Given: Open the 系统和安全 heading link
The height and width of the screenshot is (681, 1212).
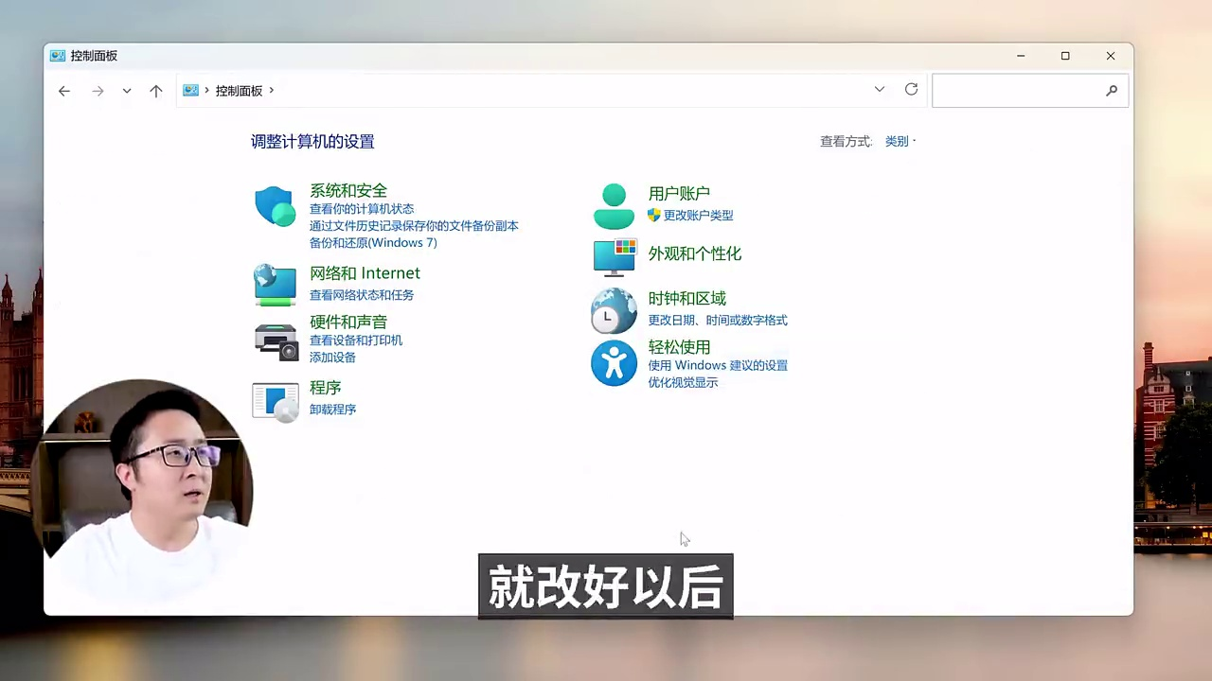Looking at the screenshot, I should click(348, 190).
